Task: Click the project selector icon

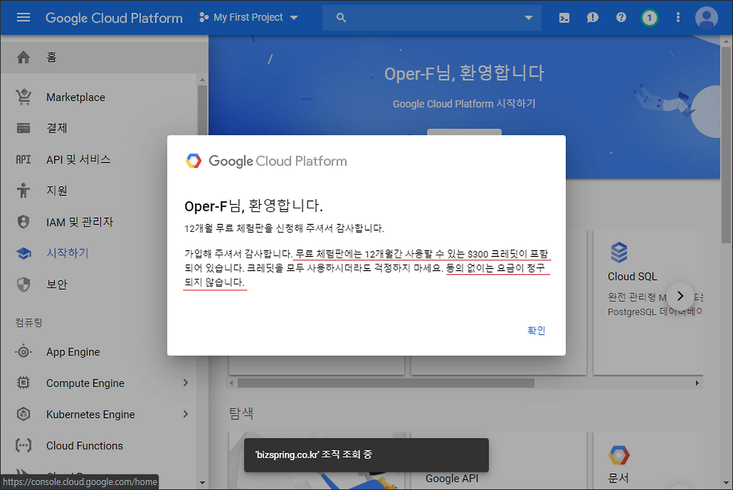Action: click(203, 18)
